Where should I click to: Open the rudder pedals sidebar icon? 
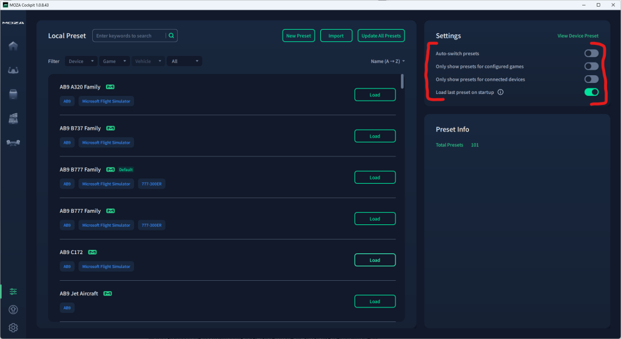pyautogui.click(x=13, y=143)
